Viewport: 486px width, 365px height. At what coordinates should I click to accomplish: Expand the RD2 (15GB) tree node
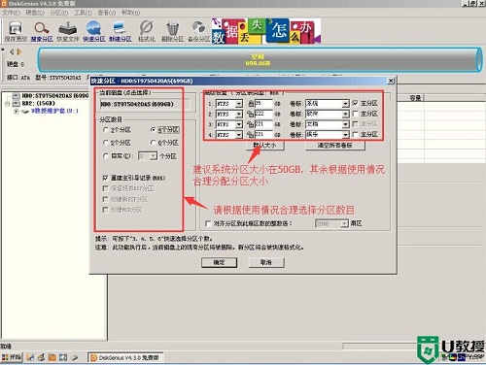click(x=7, y=104)
